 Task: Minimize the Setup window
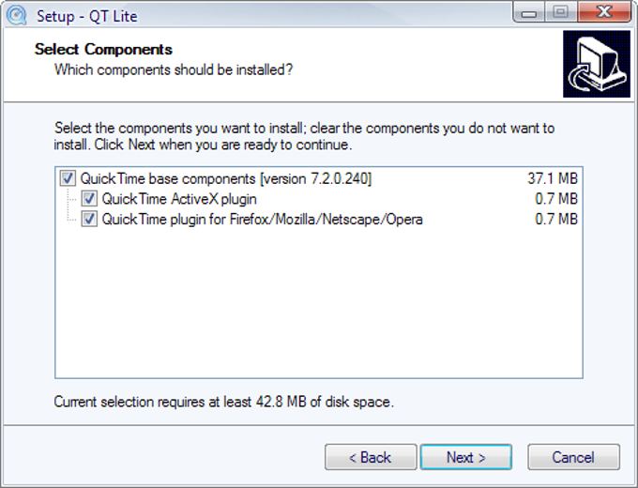pyautogui.click(x=528, y=12)
